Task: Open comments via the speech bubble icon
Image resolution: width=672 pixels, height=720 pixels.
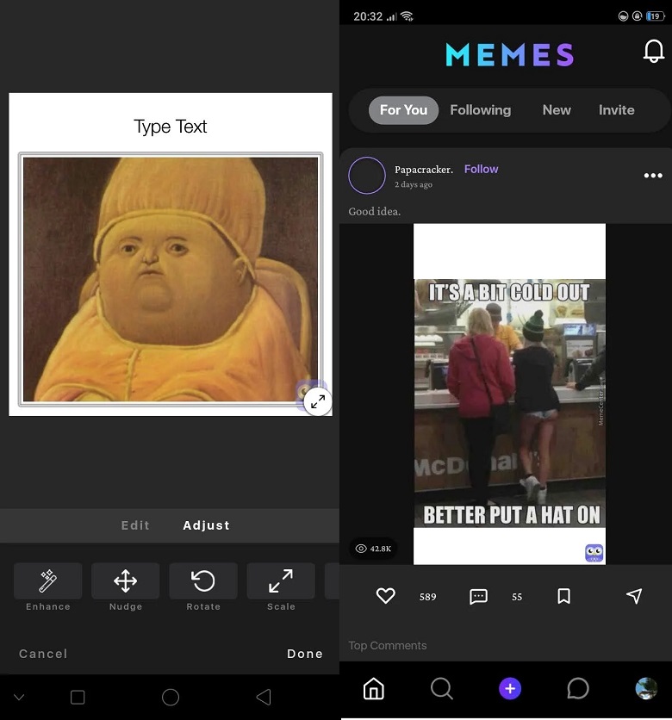Action: tap(478, 596)
